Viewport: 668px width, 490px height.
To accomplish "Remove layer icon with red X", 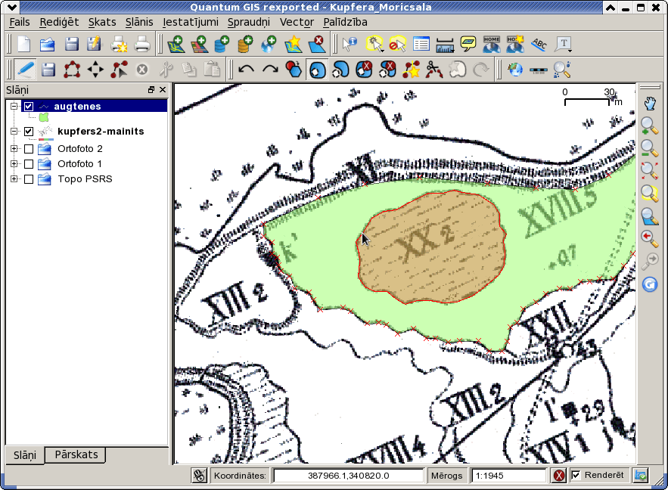I will [x=316, y=45].
